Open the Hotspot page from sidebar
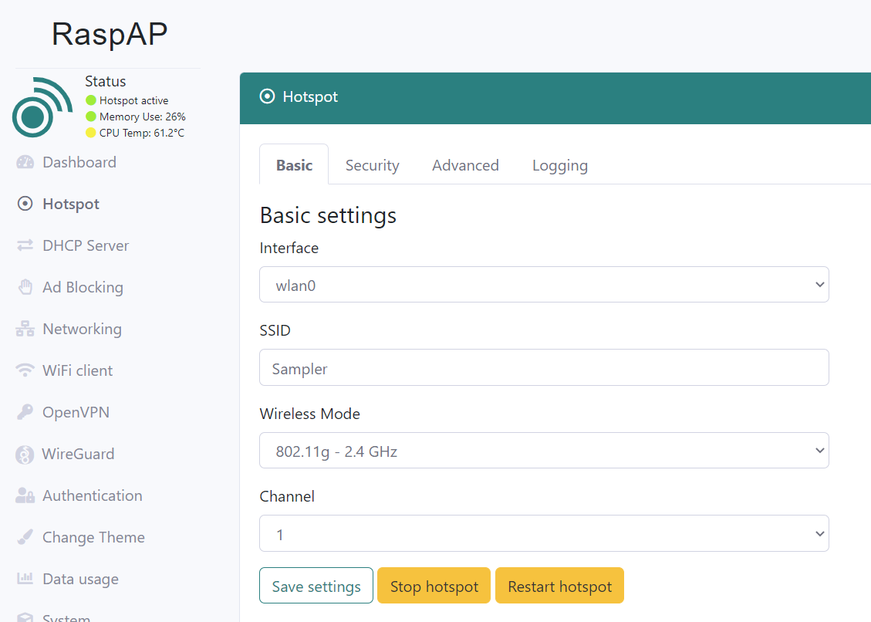This screenshot has width=871, height=622. 71,204
